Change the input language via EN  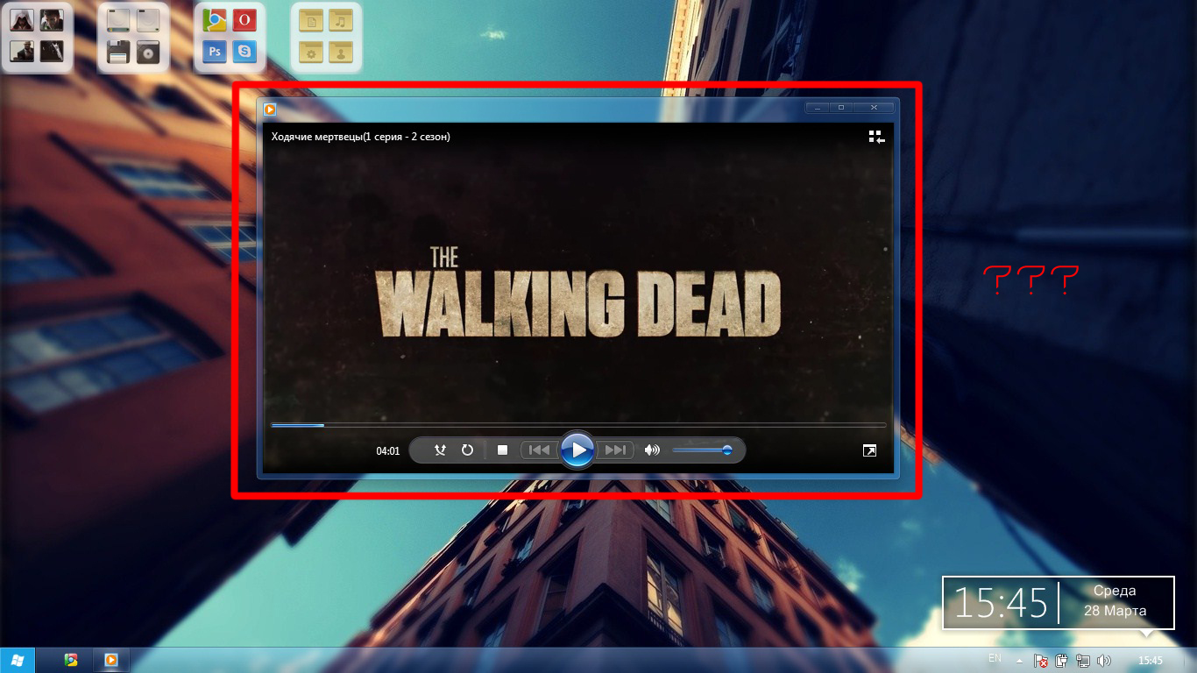[x=995, y=658]
